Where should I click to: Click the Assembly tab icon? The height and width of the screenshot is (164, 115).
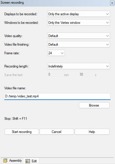(x=5, y=161)
